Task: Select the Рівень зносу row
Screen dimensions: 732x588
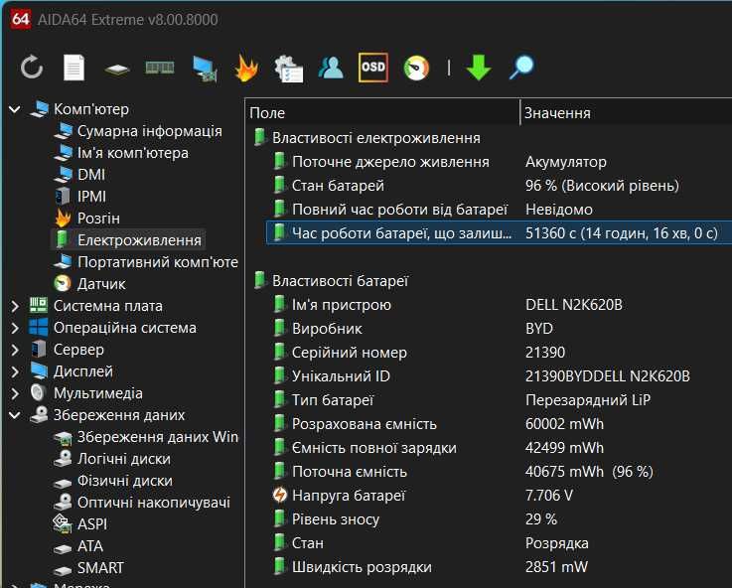Action: pyautogui.click(x=499, y=519)
